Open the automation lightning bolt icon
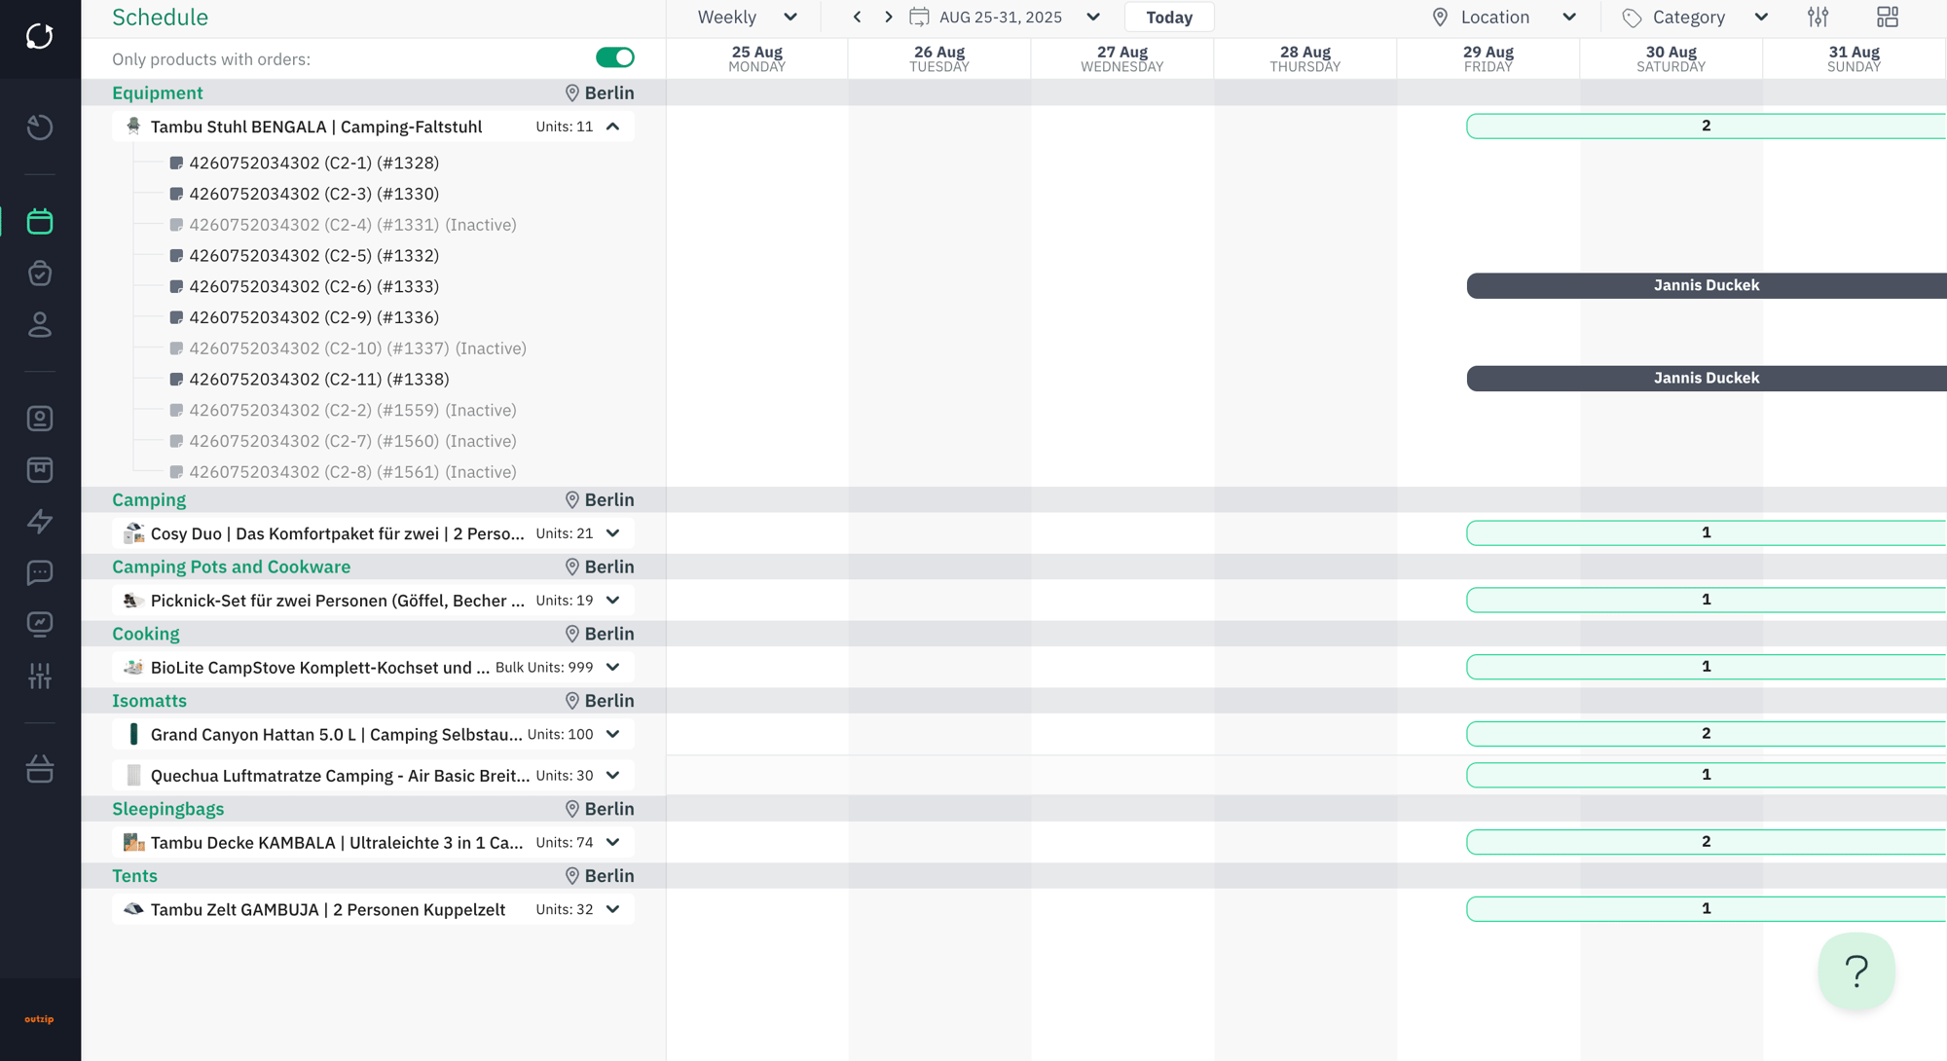Viewport: 1947px width, 1061px height. coord(40,521)
